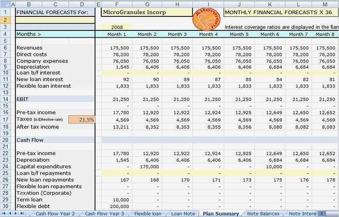The image size is (339, 217).
Task: Click the 'New loan interest' label
Action: pyautogui.click(x=40, y=79)
